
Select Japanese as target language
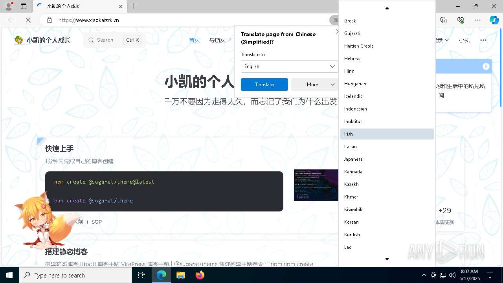point(387,159)
